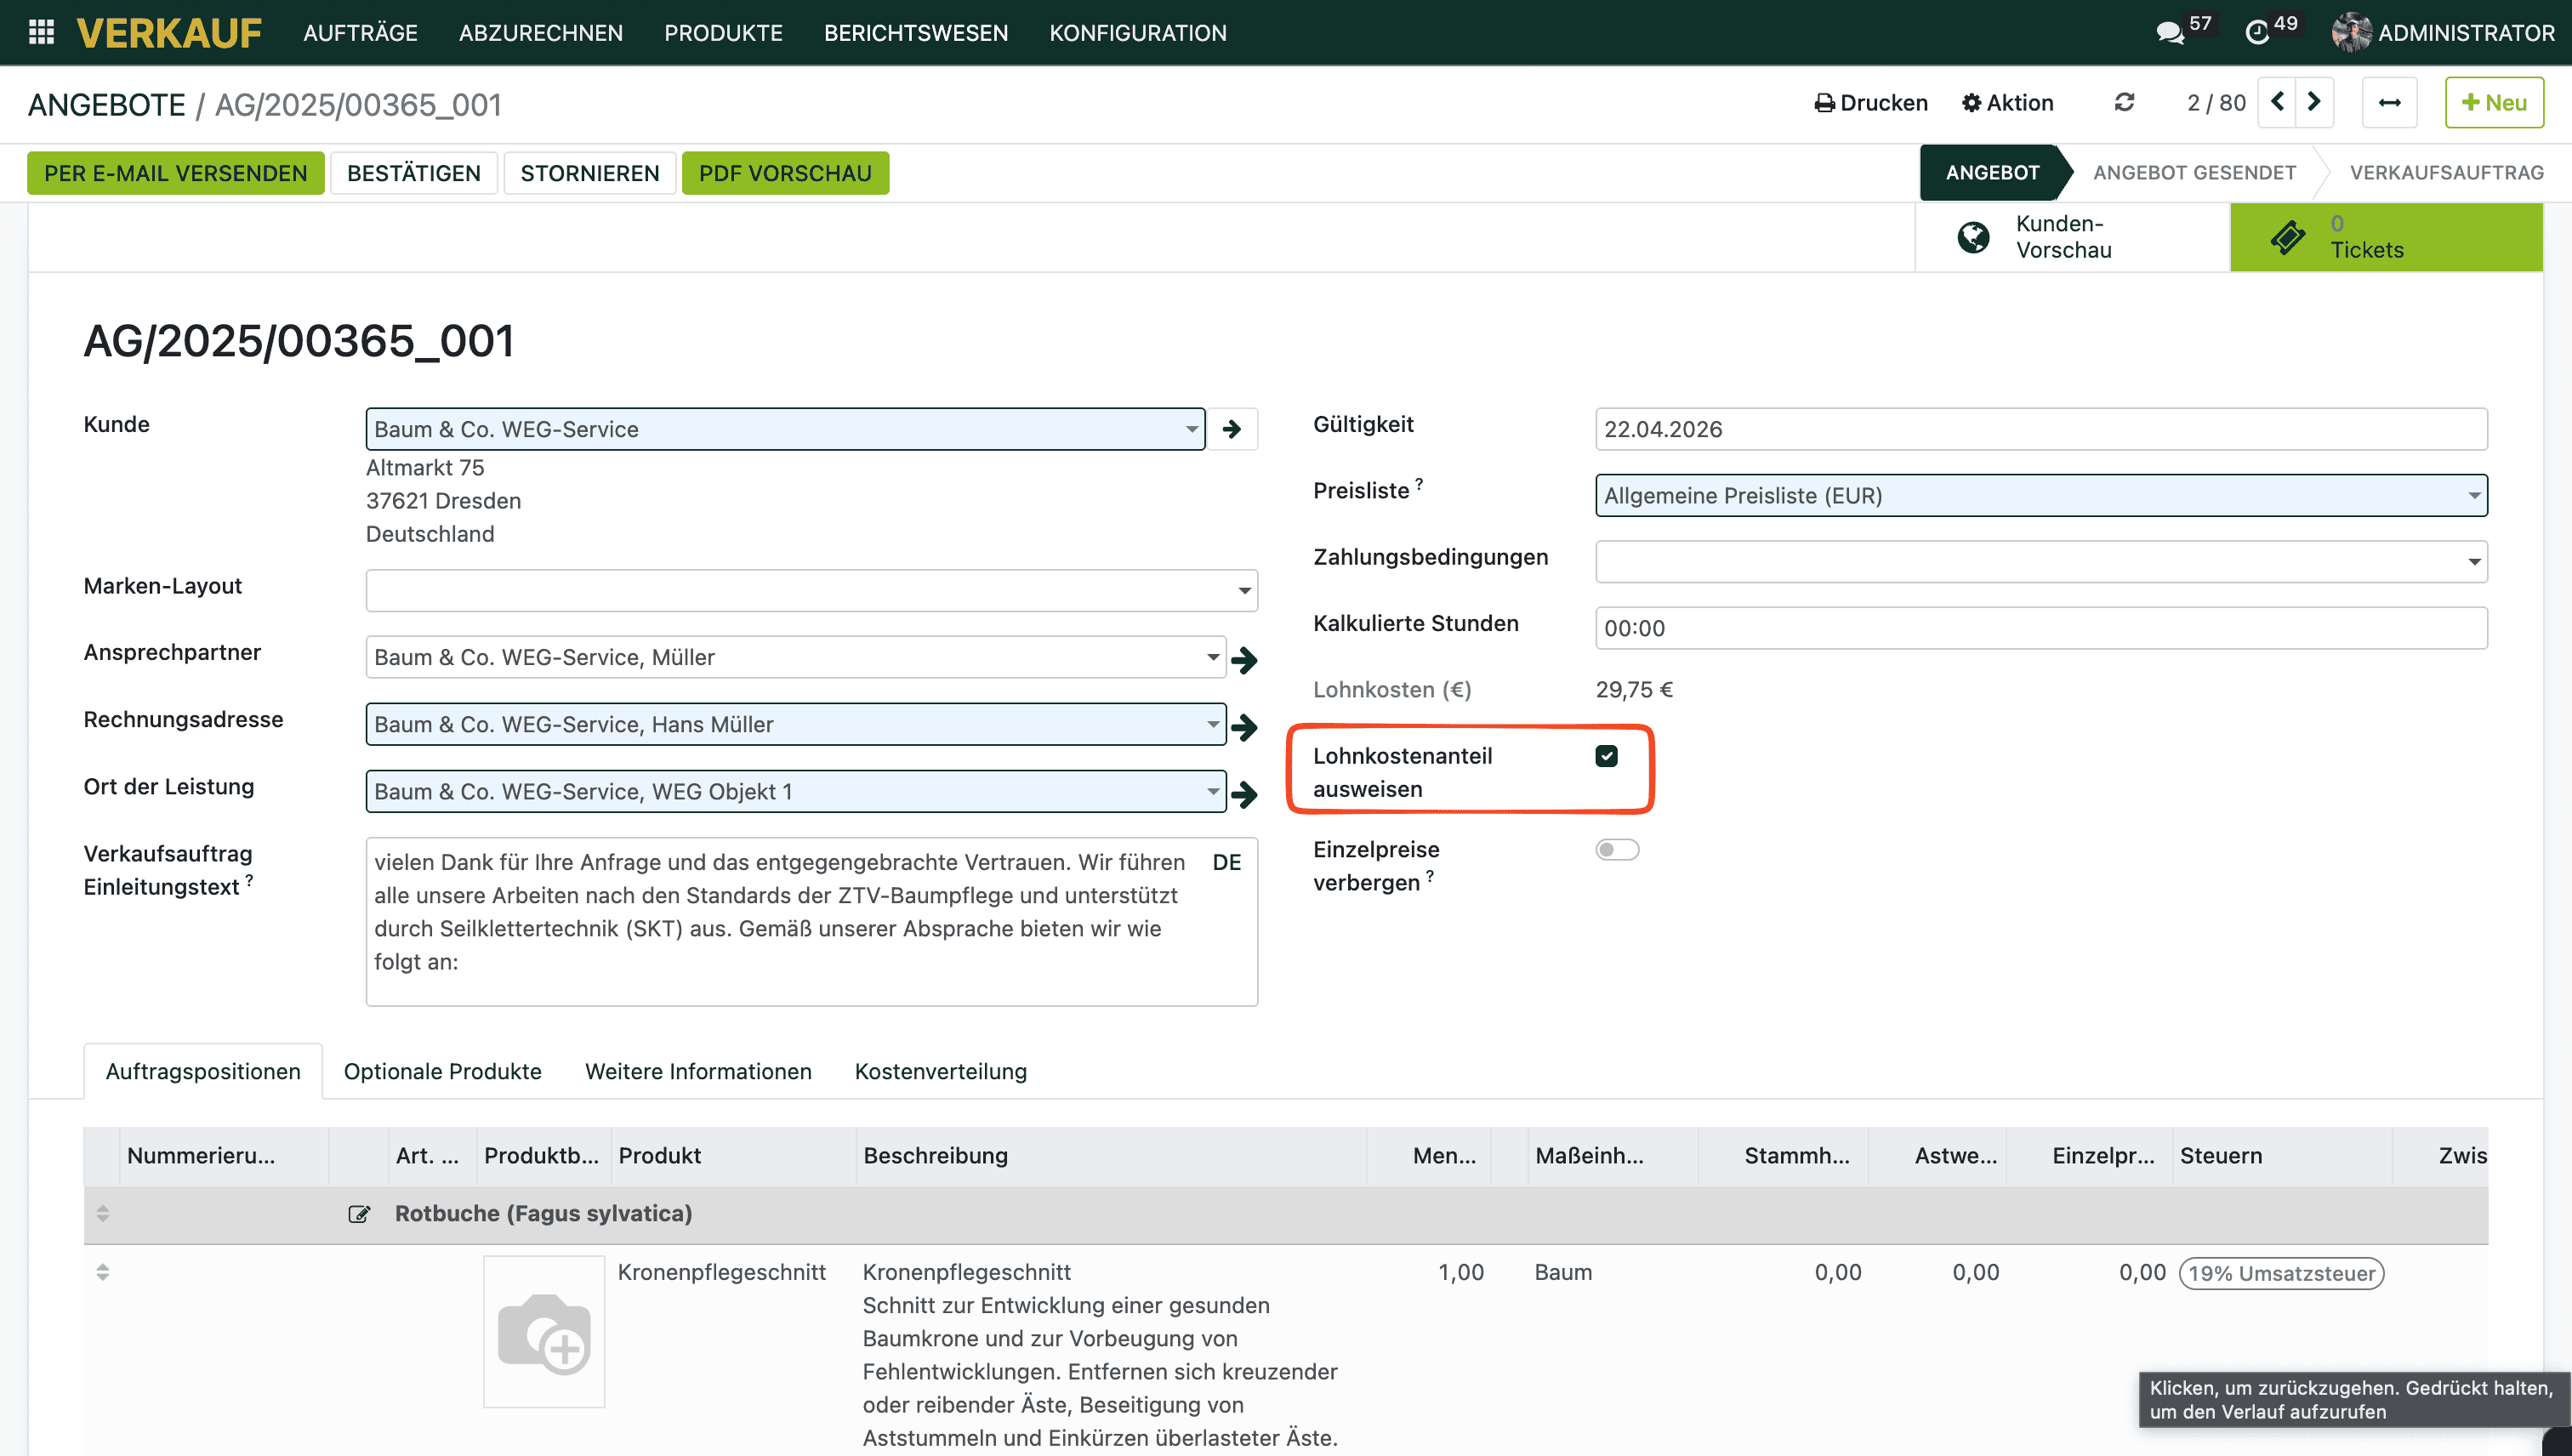Uncheck Lohnkostenanteil ausweisen checkbox
The height and width of the screenshot is (1456, 2572).
click(1606, 756)
